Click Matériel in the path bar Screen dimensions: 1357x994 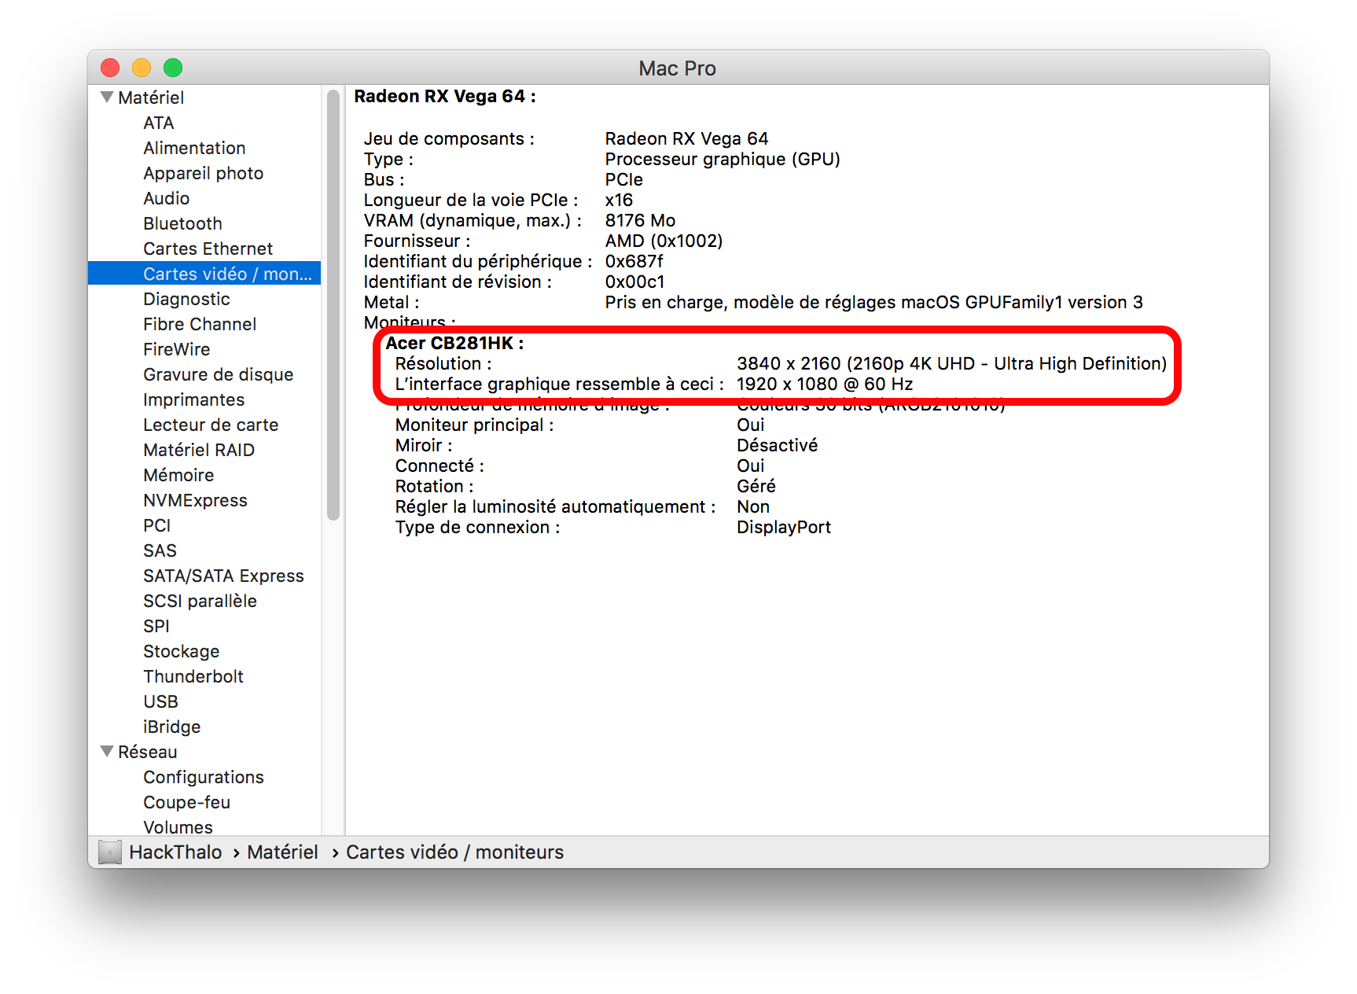[x=282, y=852]
